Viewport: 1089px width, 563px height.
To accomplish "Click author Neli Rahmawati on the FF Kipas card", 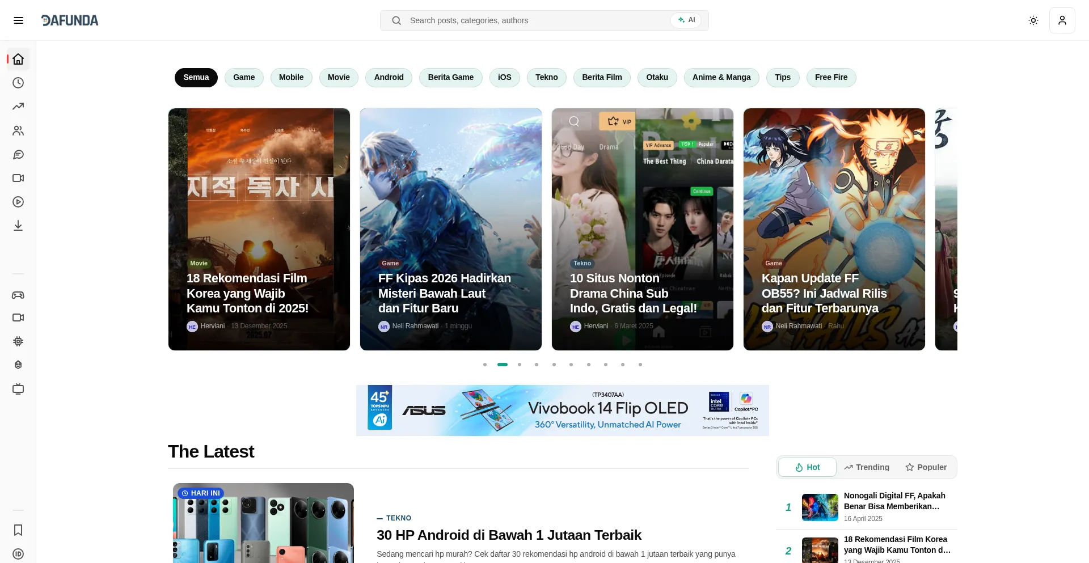I will pyautogui.click(x=415, y=326).
